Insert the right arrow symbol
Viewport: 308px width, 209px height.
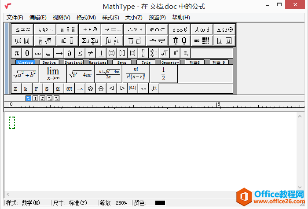59,53
